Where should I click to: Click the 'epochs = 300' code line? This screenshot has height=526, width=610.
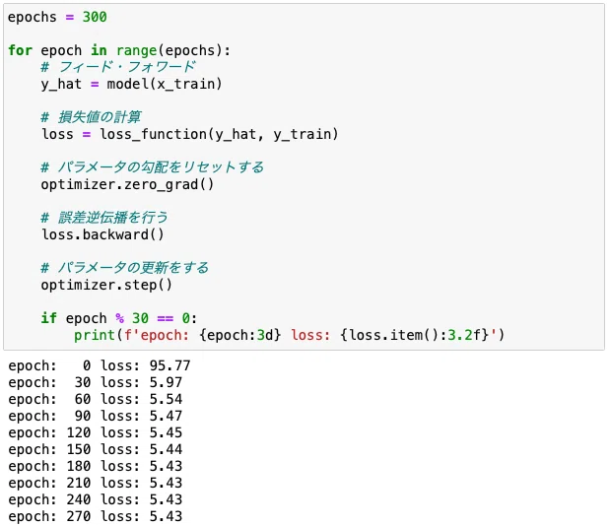click(x=57, y=17)
